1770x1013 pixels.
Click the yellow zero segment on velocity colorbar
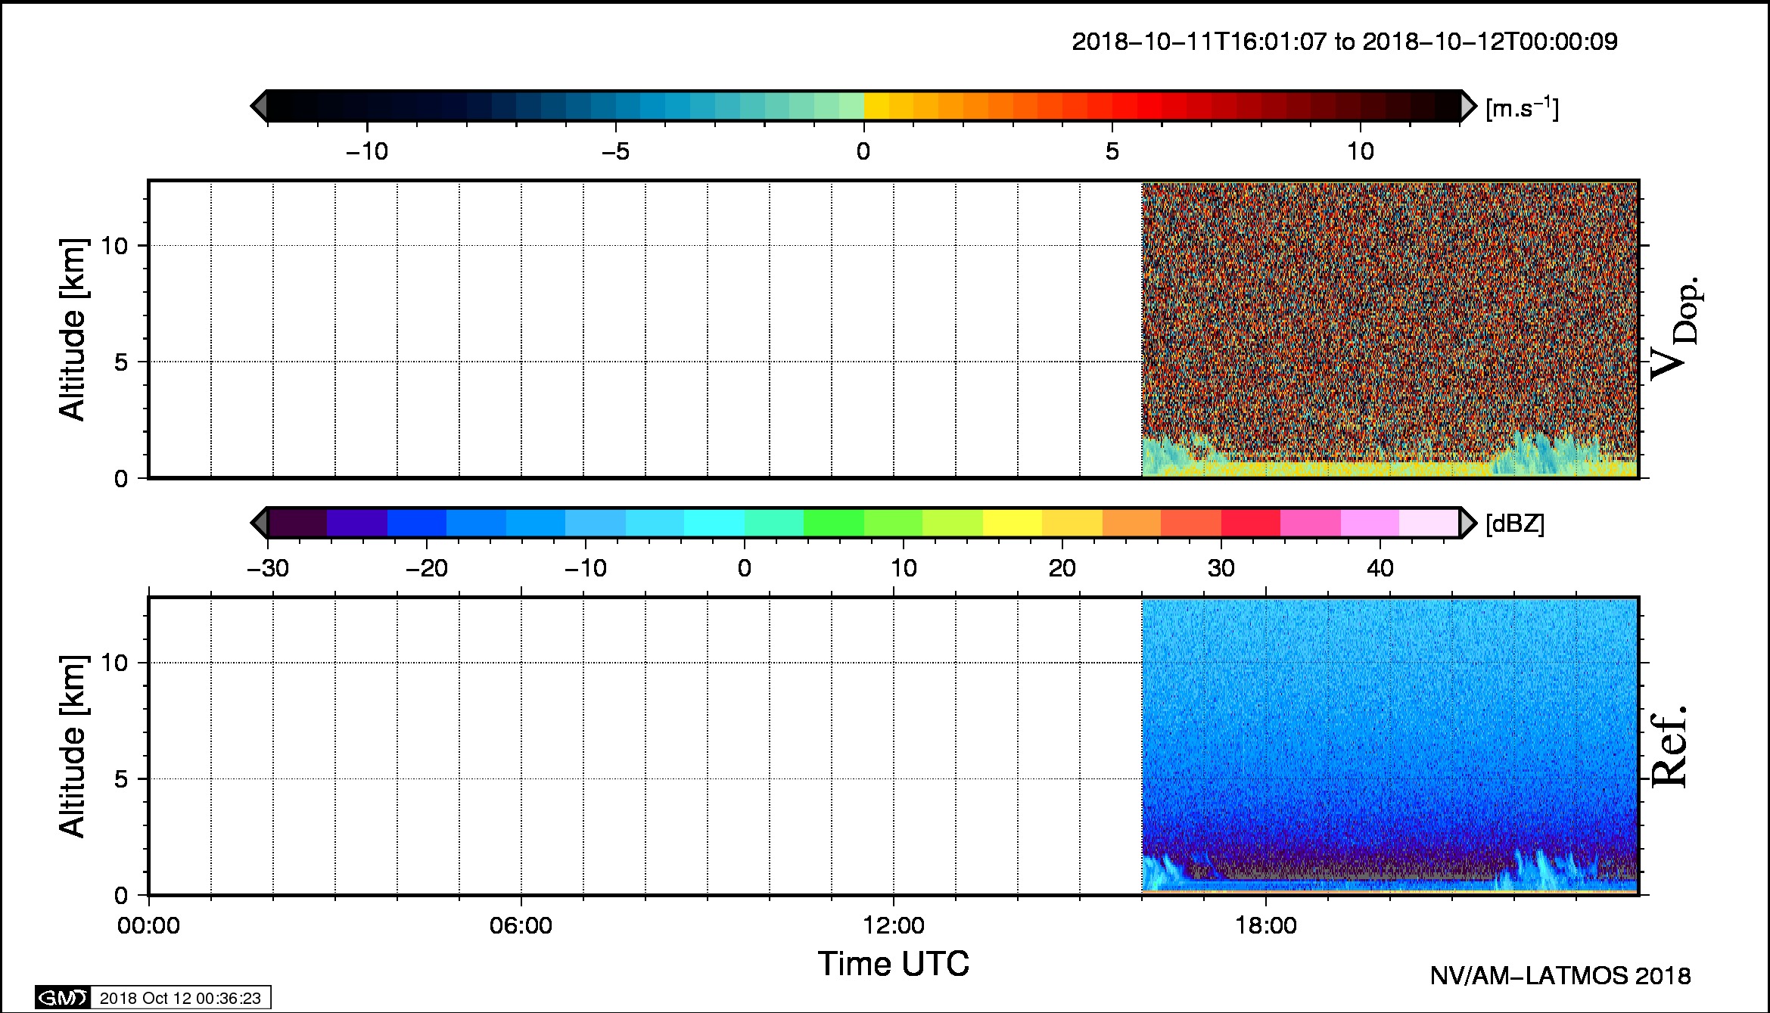(x=876, y=106)
